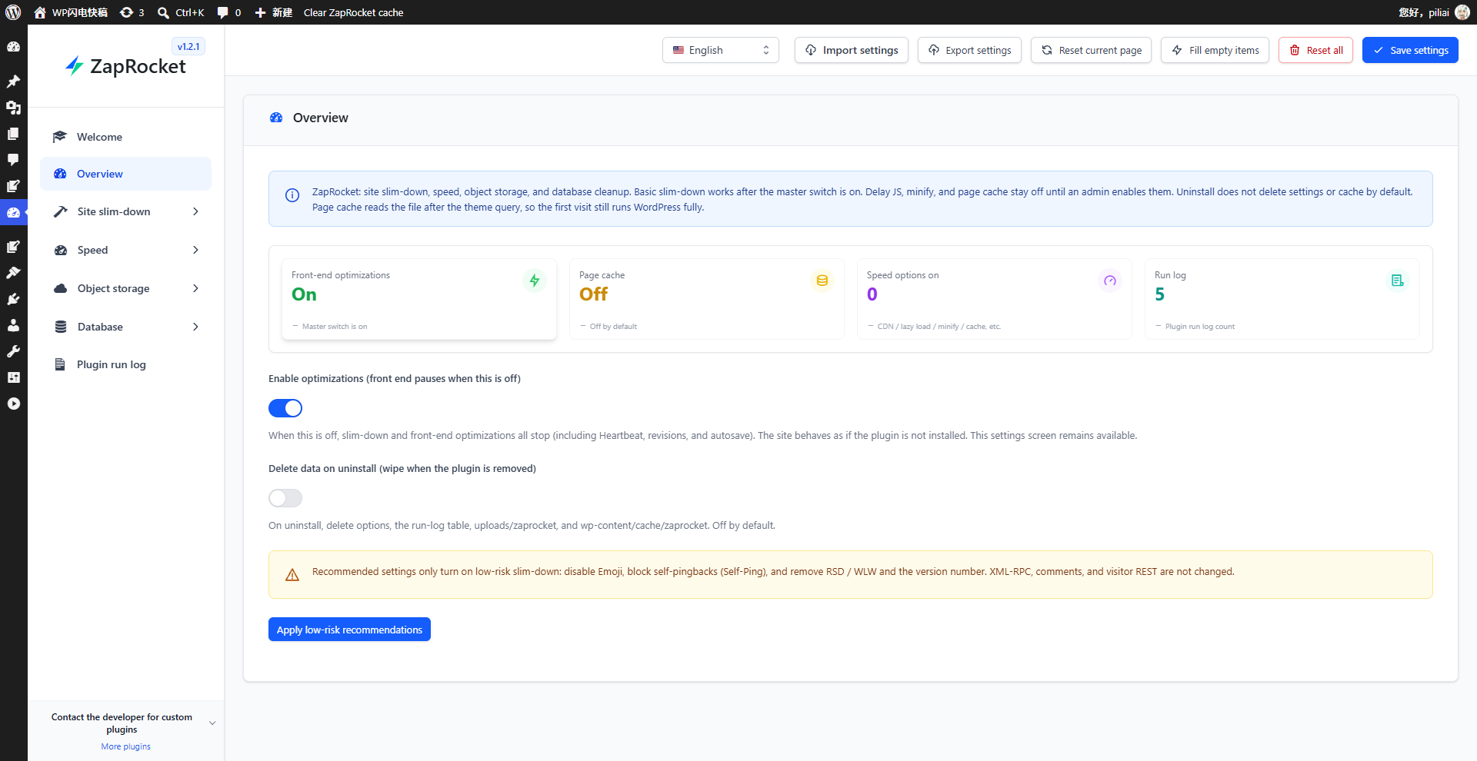Click the red Reset all button
The width and height of the screenshot is (1477, 761).
pos(1315,50)
